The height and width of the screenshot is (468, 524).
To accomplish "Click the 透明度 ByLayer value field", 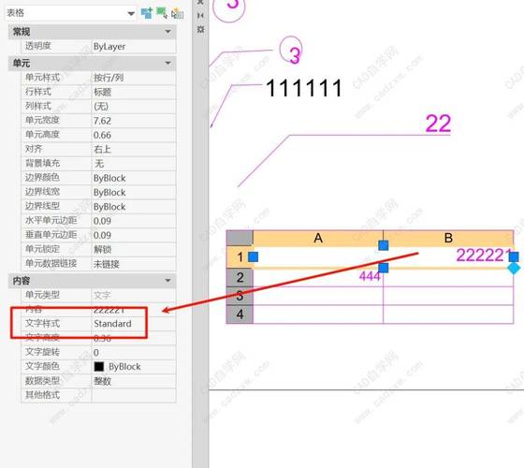I will click(133, 46).
